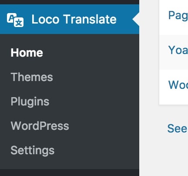
Task: Open the WordPress submenu entry
Action: [x=40, y=126]
